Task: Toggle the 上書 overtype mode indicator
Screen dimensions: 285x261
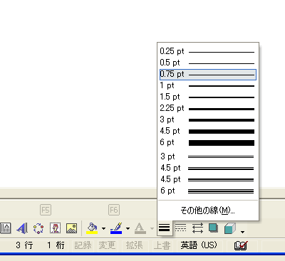Action: pos(162,245)
